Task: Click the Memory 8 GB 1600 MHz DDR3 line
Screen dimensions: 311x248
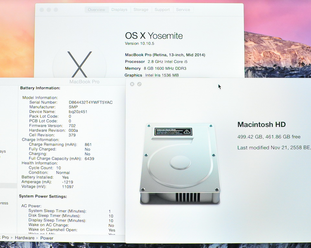Action: coord(155,68)
